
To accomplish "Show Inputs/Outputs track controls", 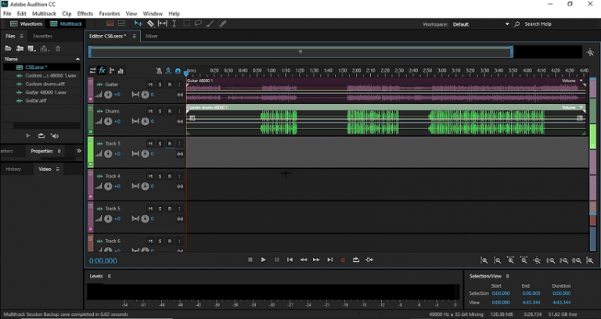I will (x=93, y=70).
